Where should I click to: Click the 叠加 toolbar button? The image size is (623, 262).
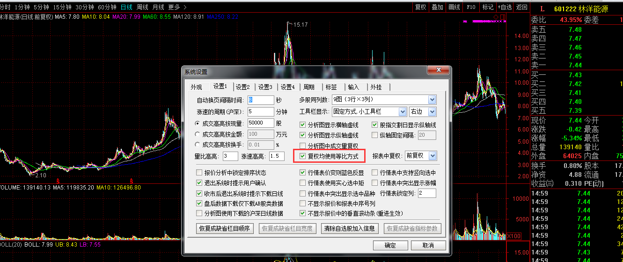click(x=437, y=7)
